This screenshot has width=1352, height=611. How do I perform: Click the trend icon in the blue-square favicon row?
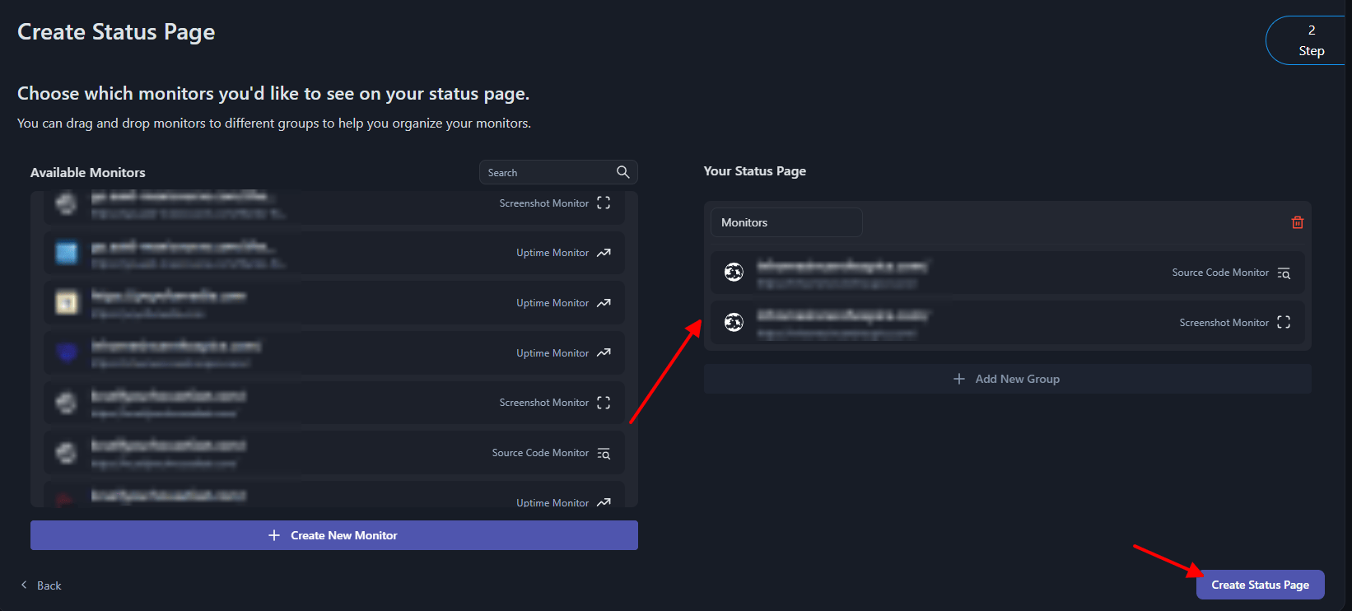click(x=604, y=253)
